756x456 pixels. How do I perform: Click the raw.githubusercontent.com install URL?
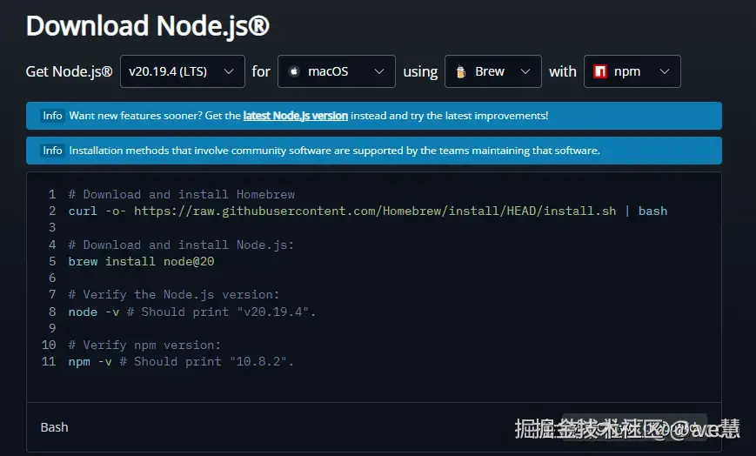click(x=375, y=211)
